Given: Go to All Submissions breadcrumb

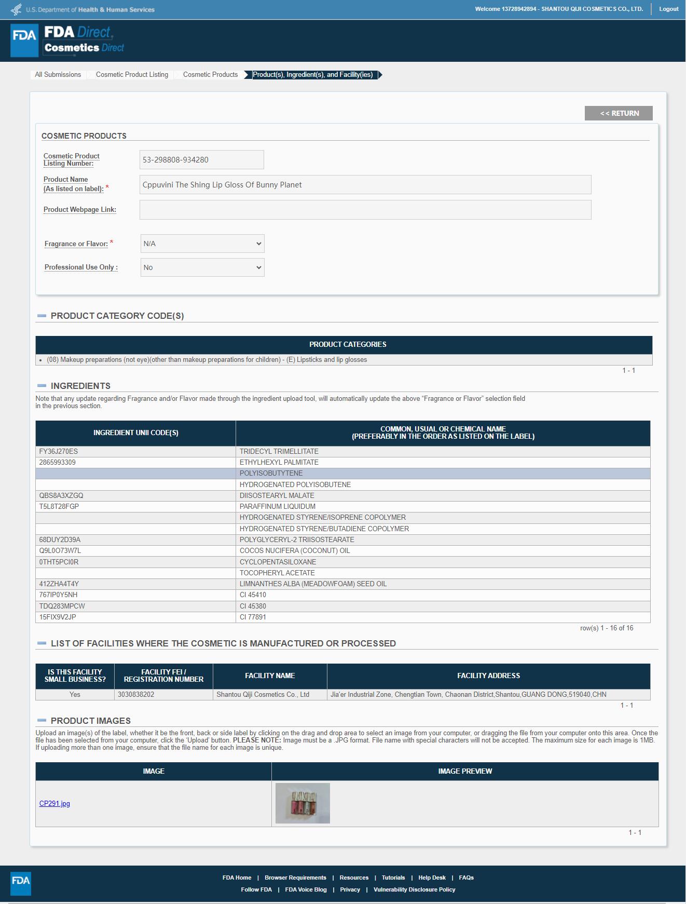Looking at the screenshot, I should pos(58,75).
